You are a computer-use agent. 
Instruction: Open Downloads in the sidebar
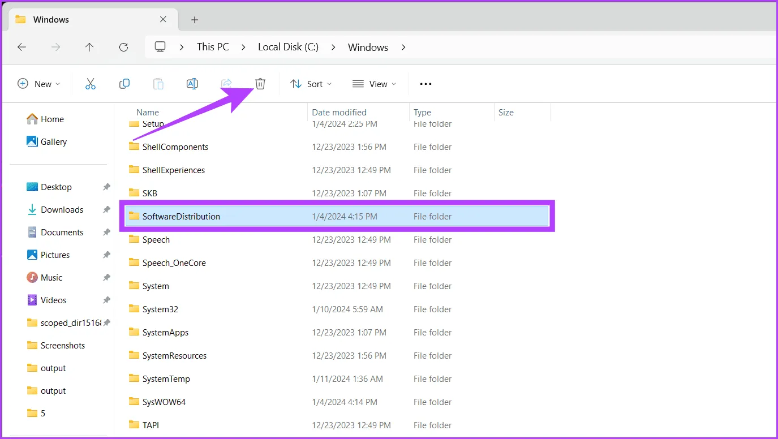62,209
